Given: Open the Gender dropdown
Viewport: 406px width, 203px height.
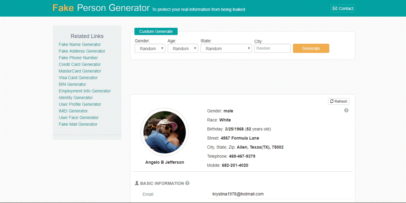Looking at the screenshot, I should [x=150, y=48].
